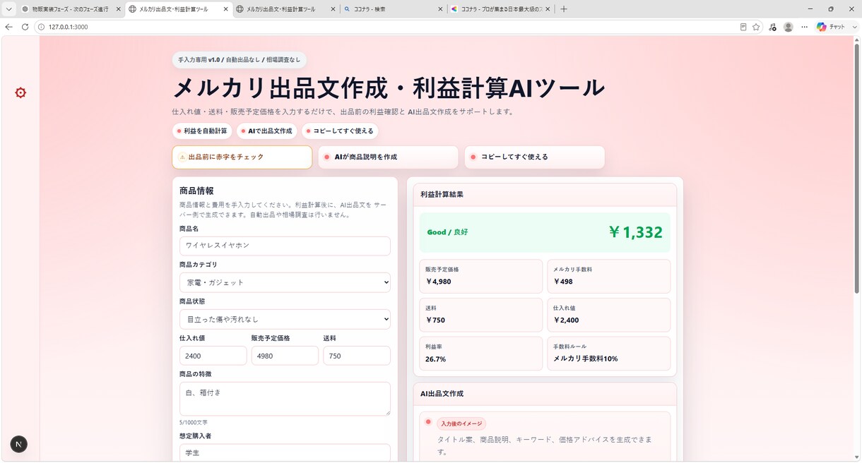Click the 商品名 field with ワイヤレスイヤホン
Image resolution: width=862 pixels, height=463 pixels.
coord(285,246)
